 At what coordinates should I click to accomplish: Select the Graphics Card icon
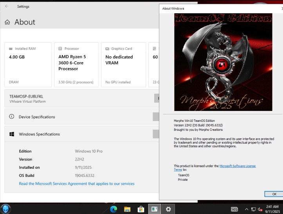(107, 49)
